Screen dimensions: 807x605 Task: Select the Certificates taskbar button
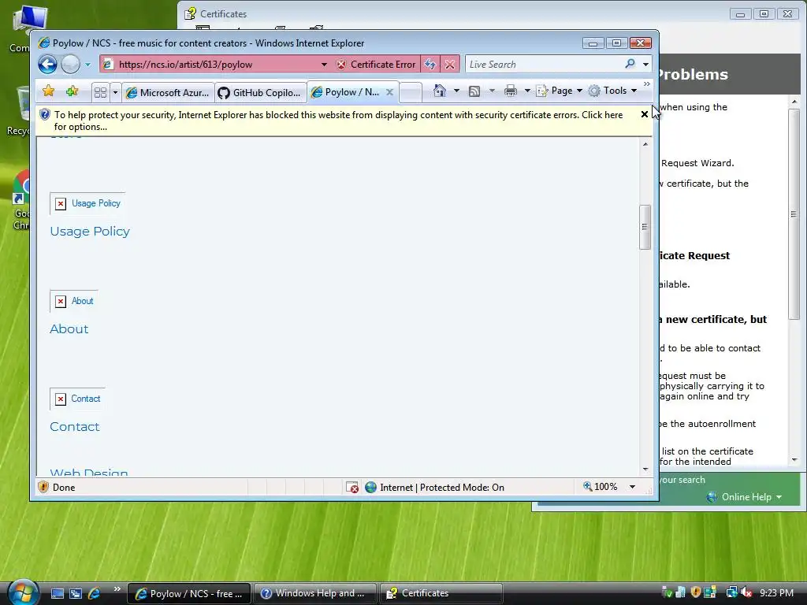coord(441,593)
